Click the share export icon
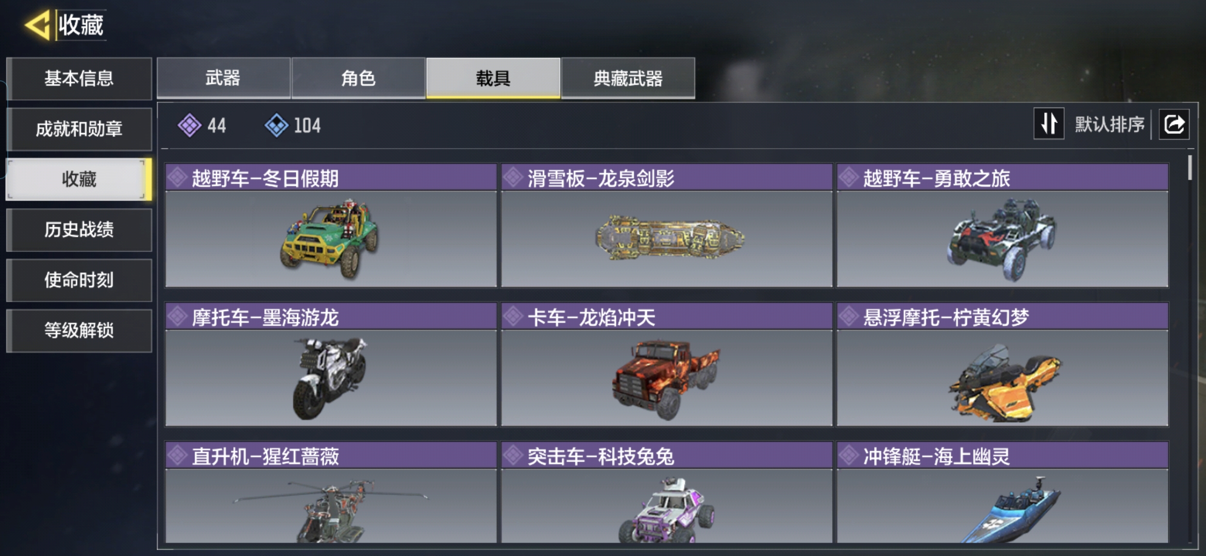The image size is (1206, 556). click(1174, 124)
